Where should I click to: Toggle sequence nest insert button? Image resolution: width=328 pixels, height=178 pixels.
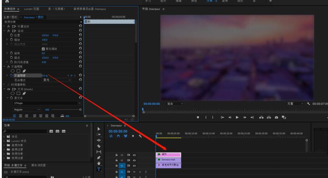111,136
